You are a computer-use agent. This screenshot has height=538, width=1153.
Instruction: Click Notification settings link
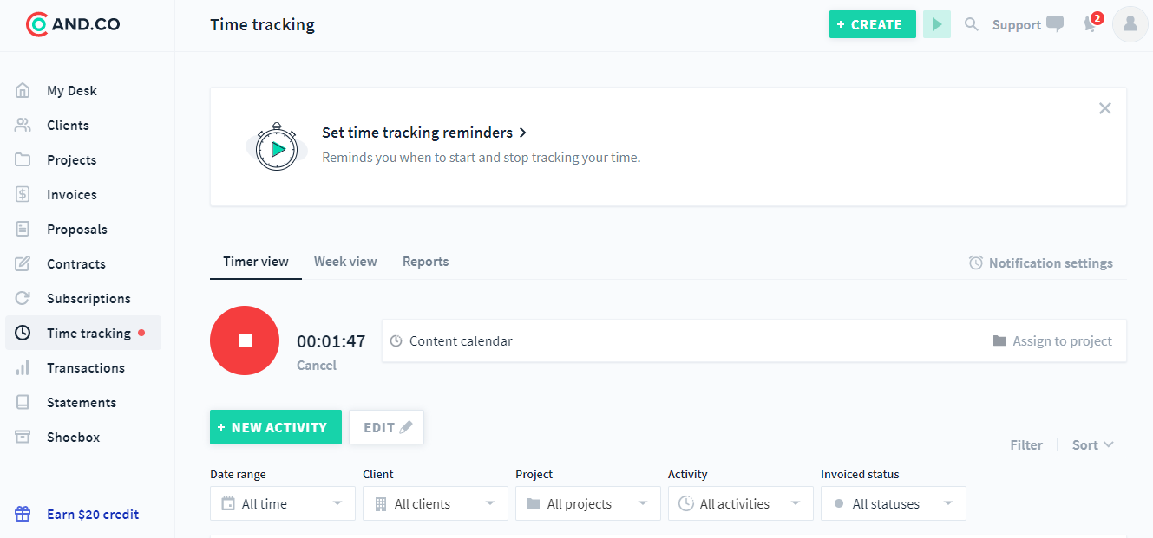1041,263
